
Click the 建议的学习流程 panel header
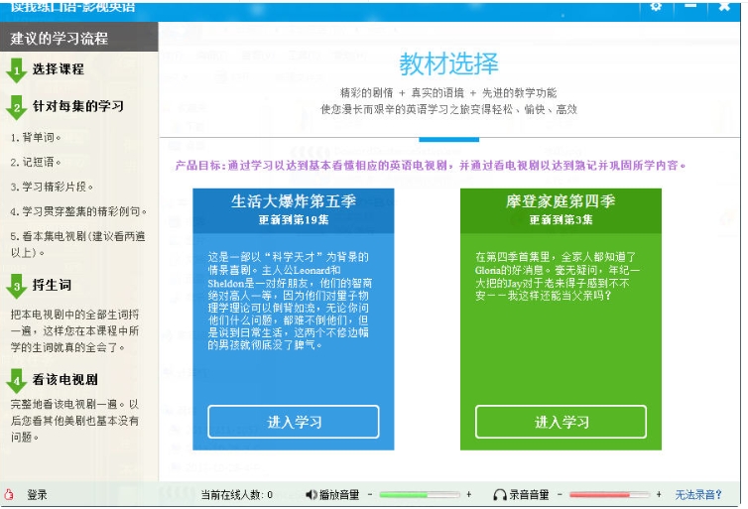click(x=78, y=38)
